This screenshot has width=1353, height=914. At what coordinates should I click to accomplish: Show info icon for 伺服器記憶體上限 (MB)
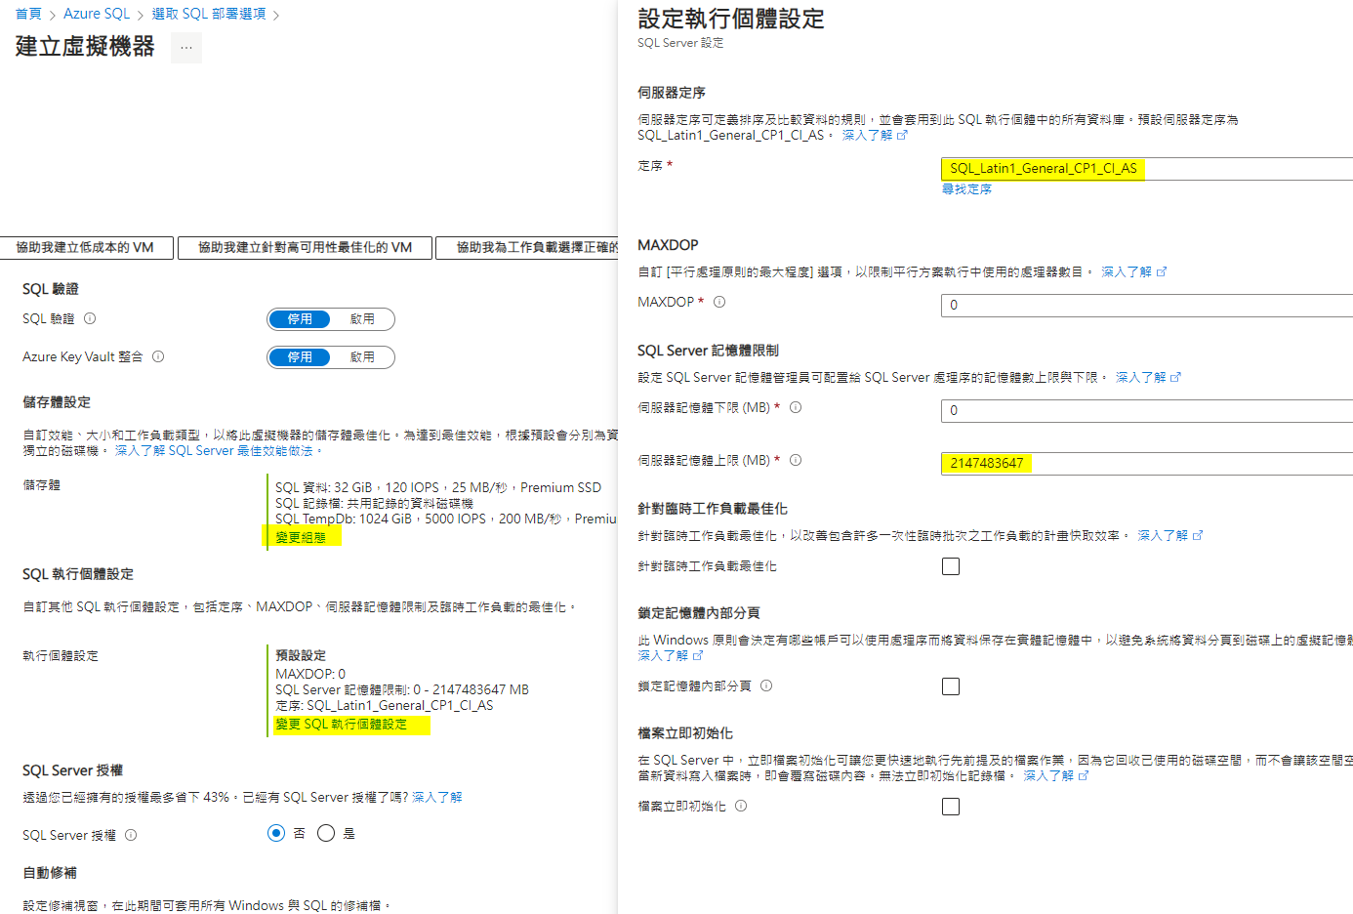[x=796, y=460]
